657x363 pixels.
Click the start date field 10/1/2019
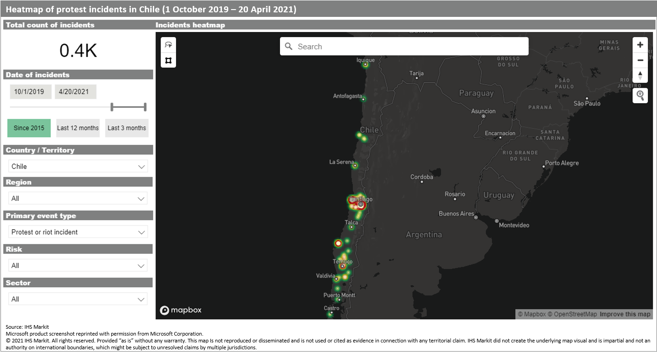[29, 91]
